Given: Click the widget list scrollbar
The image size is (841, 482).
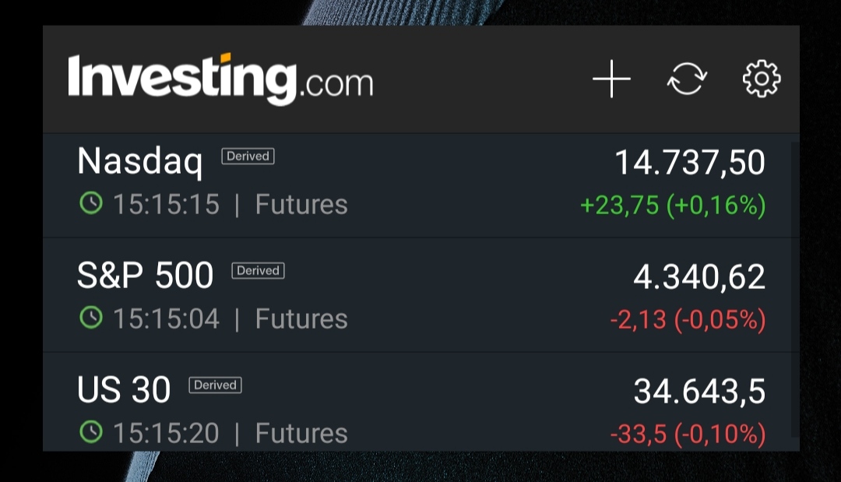Looking at the screenshot, I should tap(793, 288).
